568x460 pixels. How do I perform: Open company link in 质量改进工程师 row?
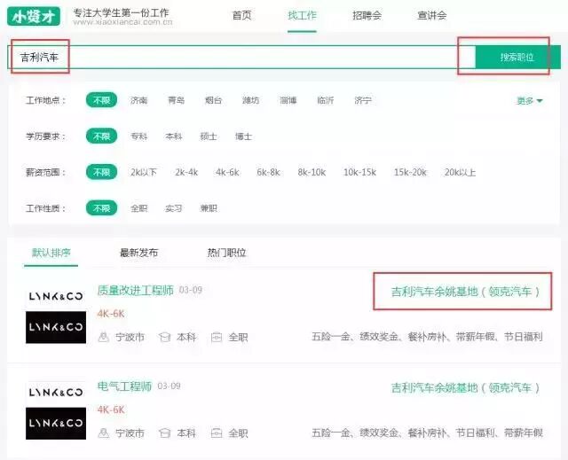pos(465,292)
